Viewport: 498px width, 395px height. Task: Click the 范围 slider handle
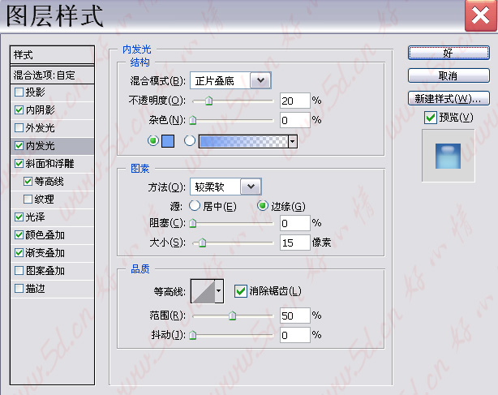tap(233, 316)
